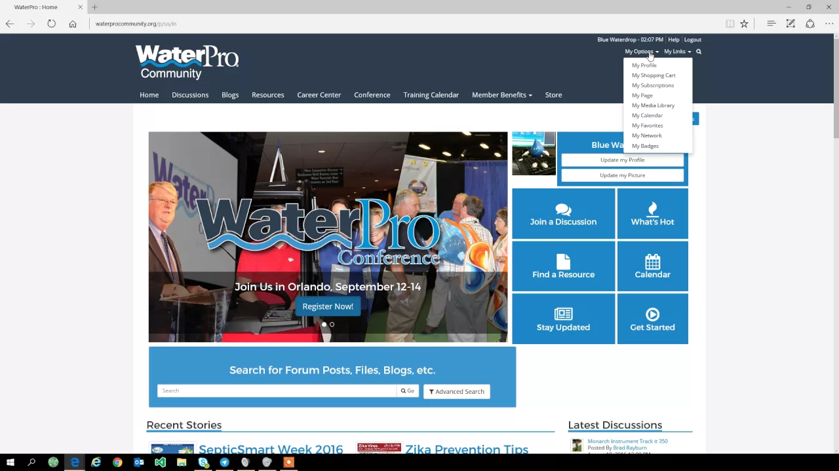
Task: Open the Join a Discussion tile
Action: (x=563, y=214)
